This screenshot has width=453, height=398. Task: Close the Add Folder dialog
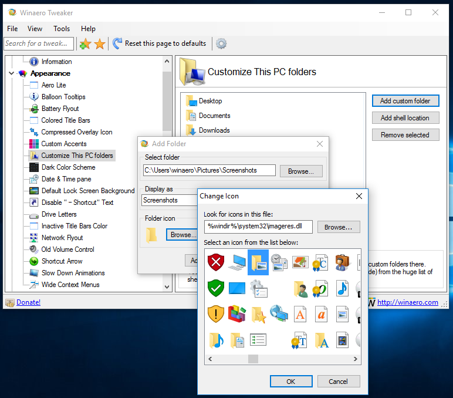320,144
